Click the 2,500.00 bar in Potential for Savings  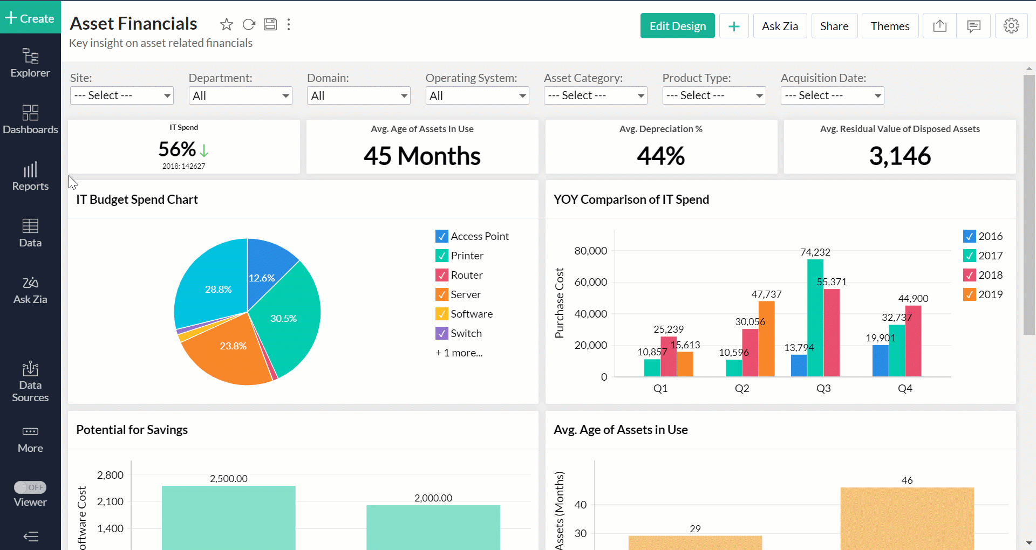click(229, 518)
